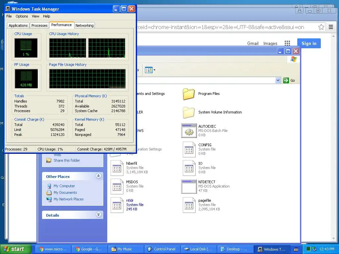The width and height of the screenshot is (339, 254).
Task: Click the Task Manager title bar icon
Action: 8,9
